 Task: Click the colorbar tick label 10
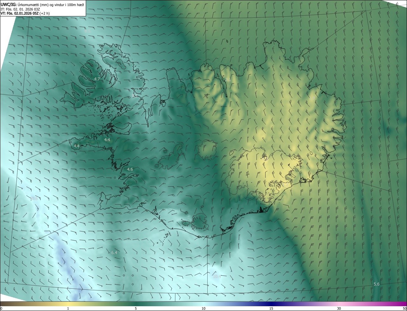click(203, 308)
